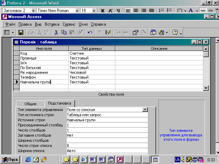The height and width of the screenshot is (164, 219).
Task: Justify text in Word toolbar
Action: click(x=152, y=11)
